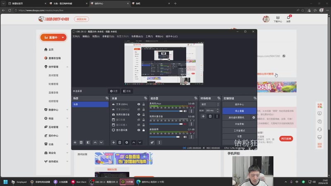Show the 文本 (GDI+) 2 source
The image size is (331, 186).
tap(139, 110)
